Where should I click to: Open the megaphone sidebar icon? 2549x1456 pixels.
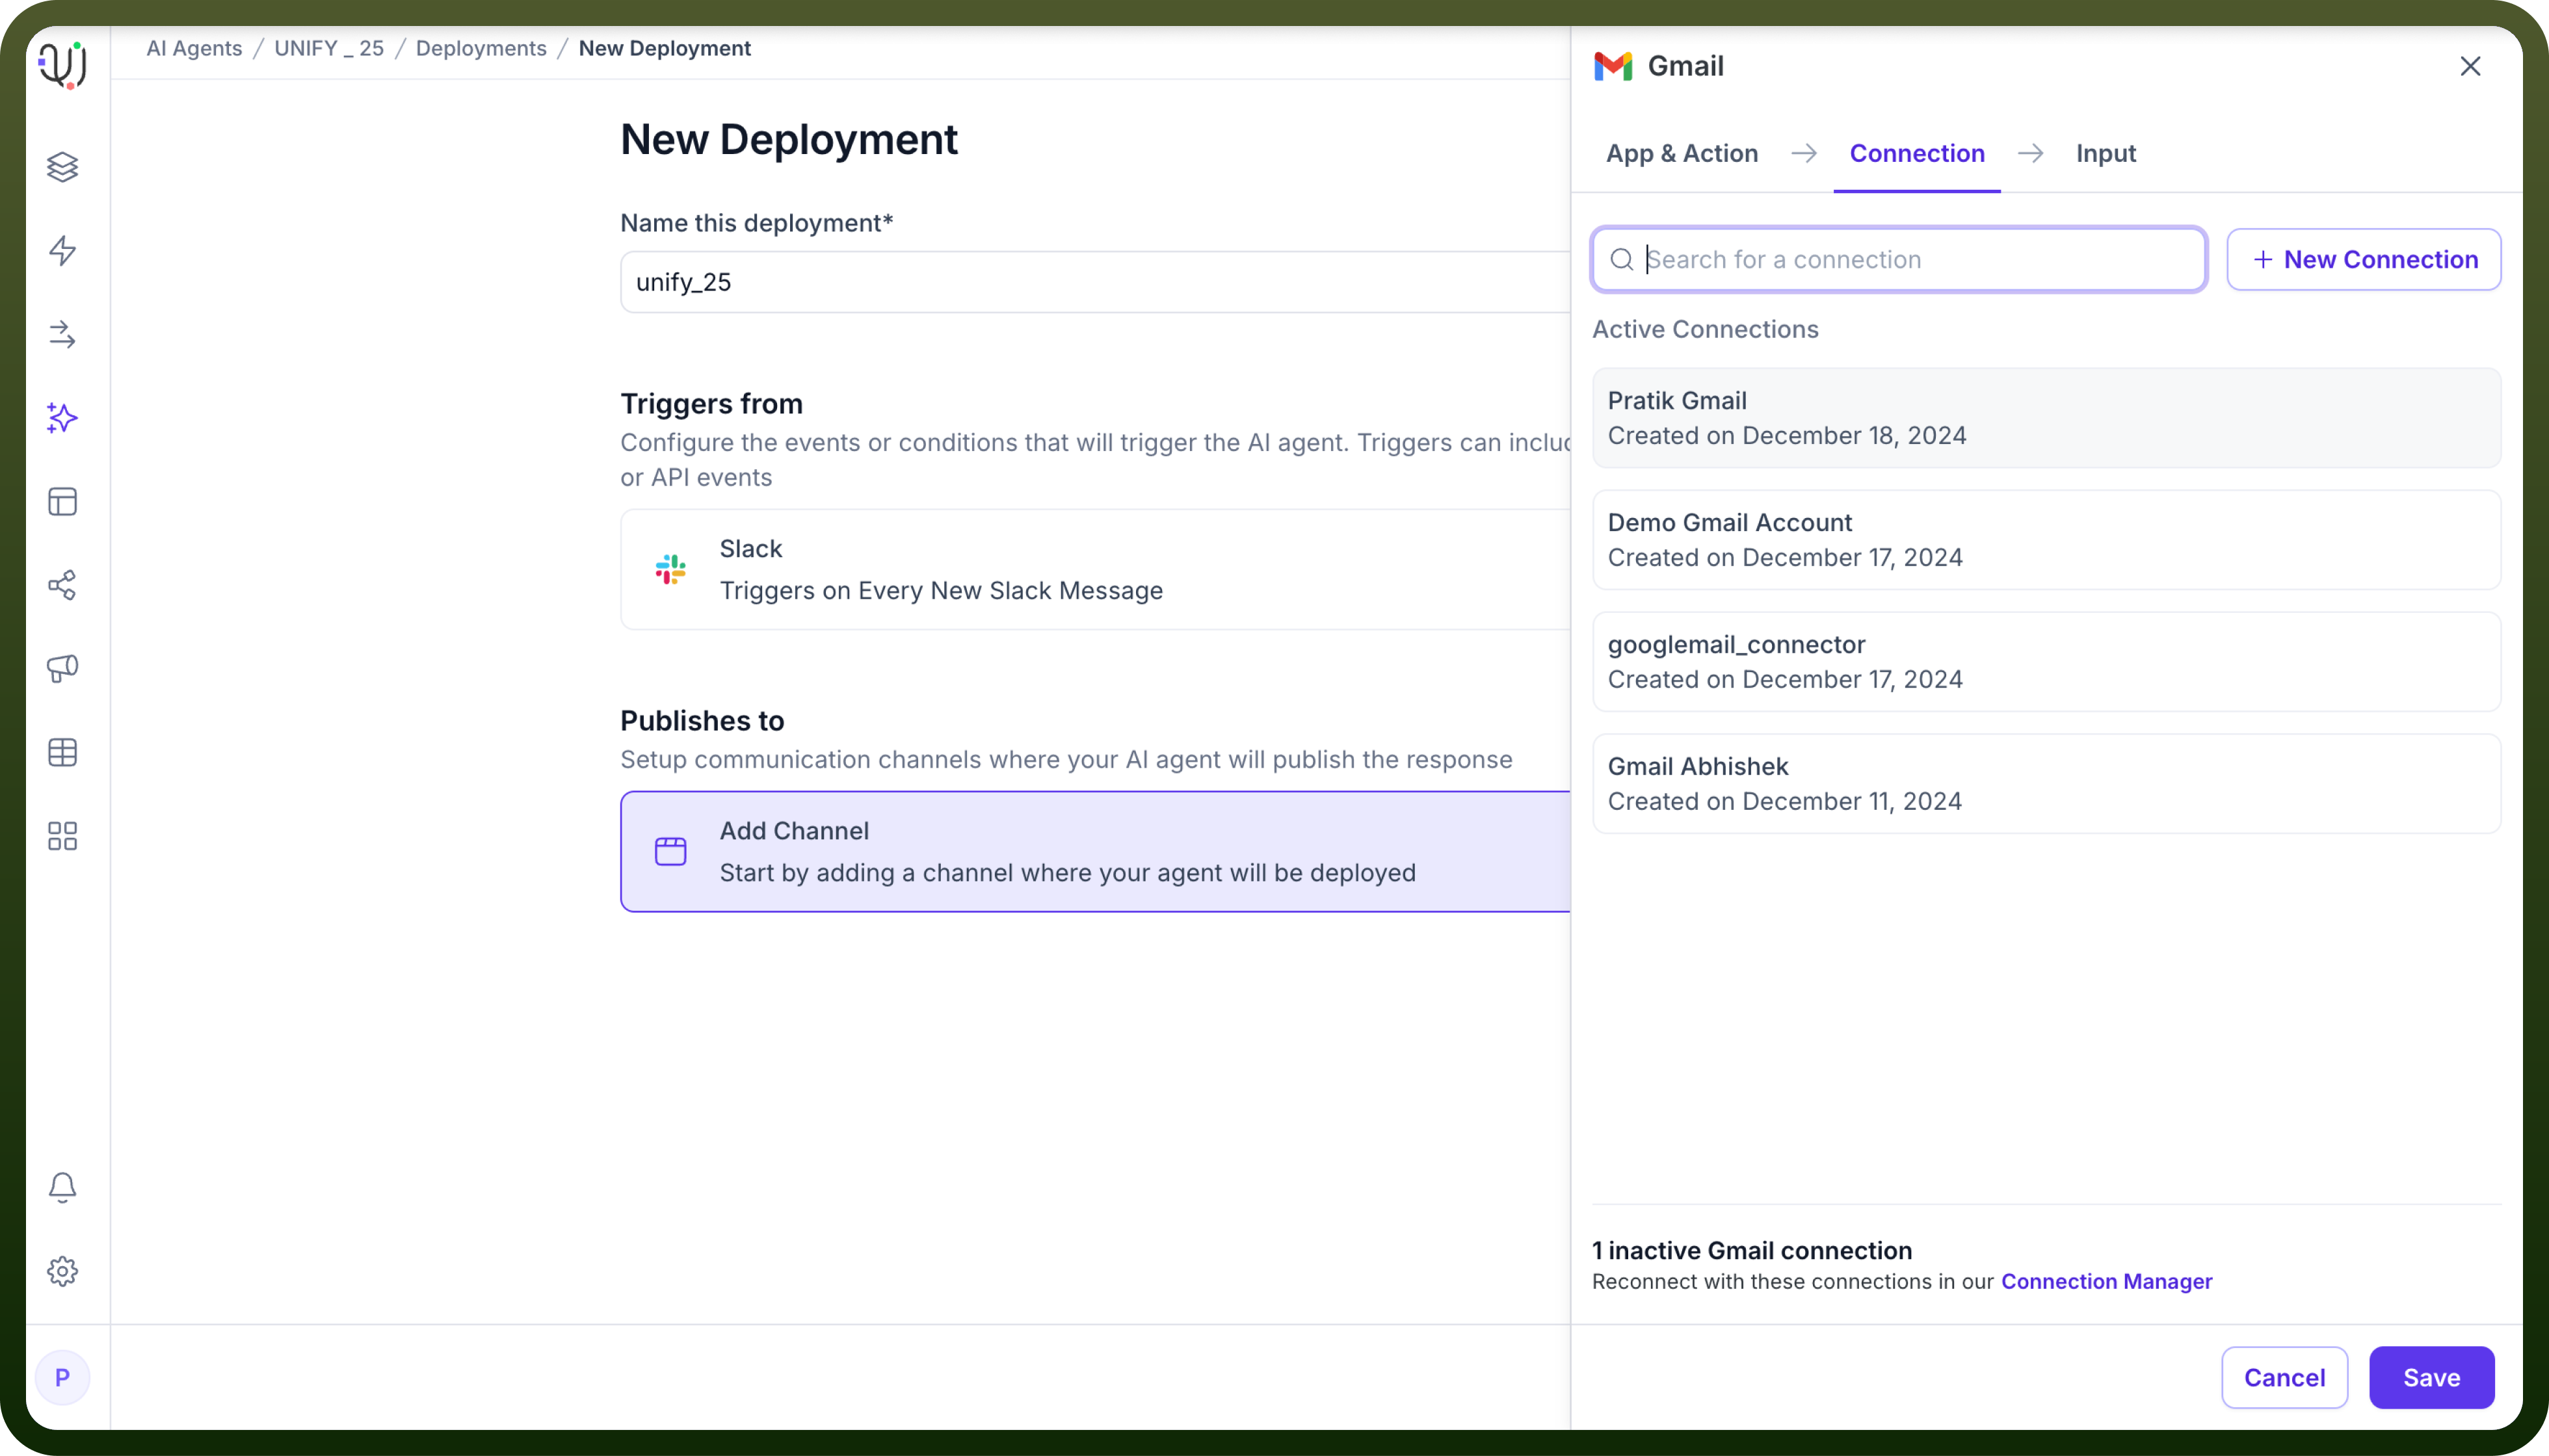click(x=62, y=668)
